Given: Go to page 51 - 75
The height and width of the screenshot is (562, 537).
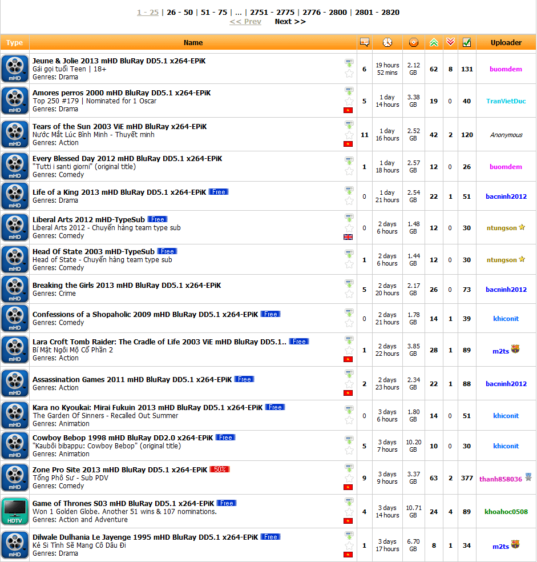Looking at the screenshot, I should pos(214,12).
